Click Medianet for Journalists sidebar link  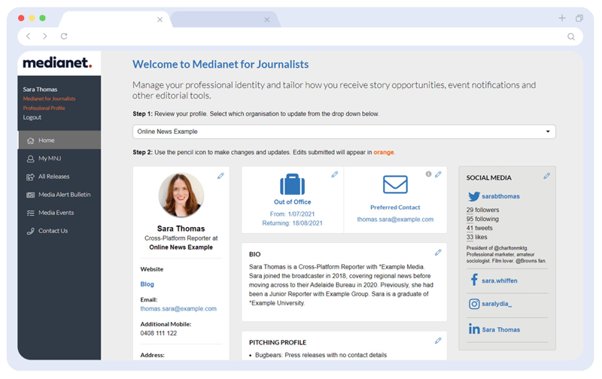click(x=49, y=99)
